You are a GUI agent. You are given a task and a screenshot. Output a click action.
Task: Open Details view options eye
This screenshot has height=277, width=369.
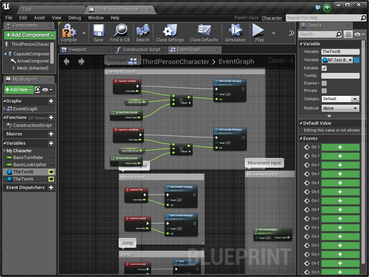pos(359,34)
